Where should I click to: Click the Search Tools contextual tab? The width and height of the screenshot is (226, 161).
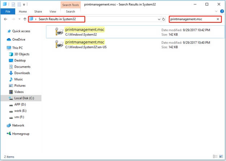(x=71, y=5)
